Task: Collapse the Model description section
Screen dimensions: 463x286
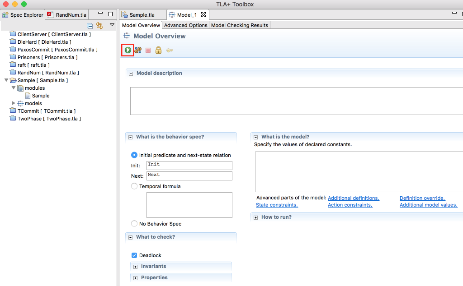Action: pyautogui.click(x=131, y=74)
